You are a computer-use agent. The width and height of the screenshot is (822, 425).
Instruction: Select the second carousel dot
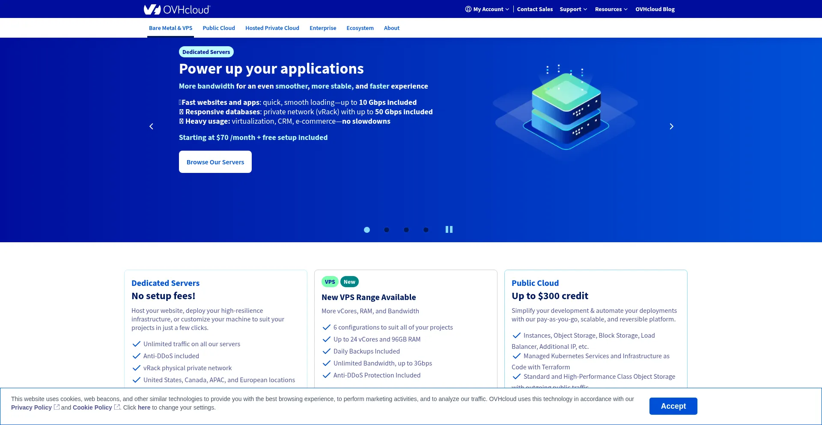click(x=387, y=230)
